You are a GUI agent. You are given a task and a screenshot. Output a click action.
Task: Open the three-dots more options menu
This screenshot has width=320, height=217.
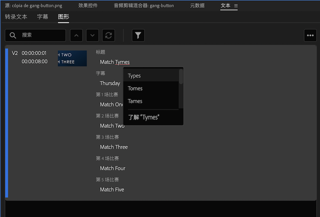(310, 35)
